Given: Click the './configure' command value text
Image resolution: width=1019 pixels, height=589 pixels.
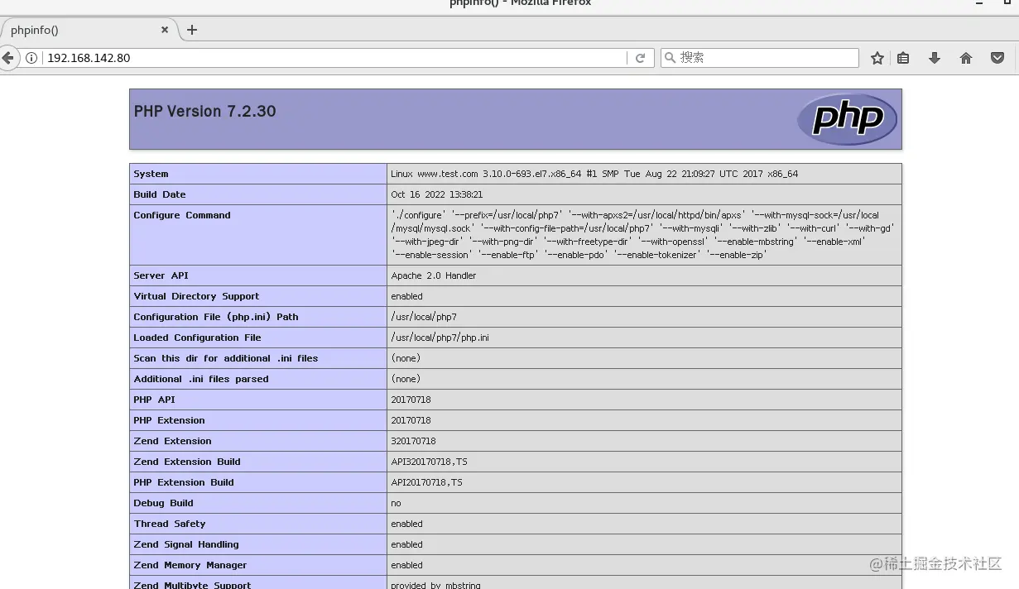Looking at the screenshot, I should click(x=643, y=235).
